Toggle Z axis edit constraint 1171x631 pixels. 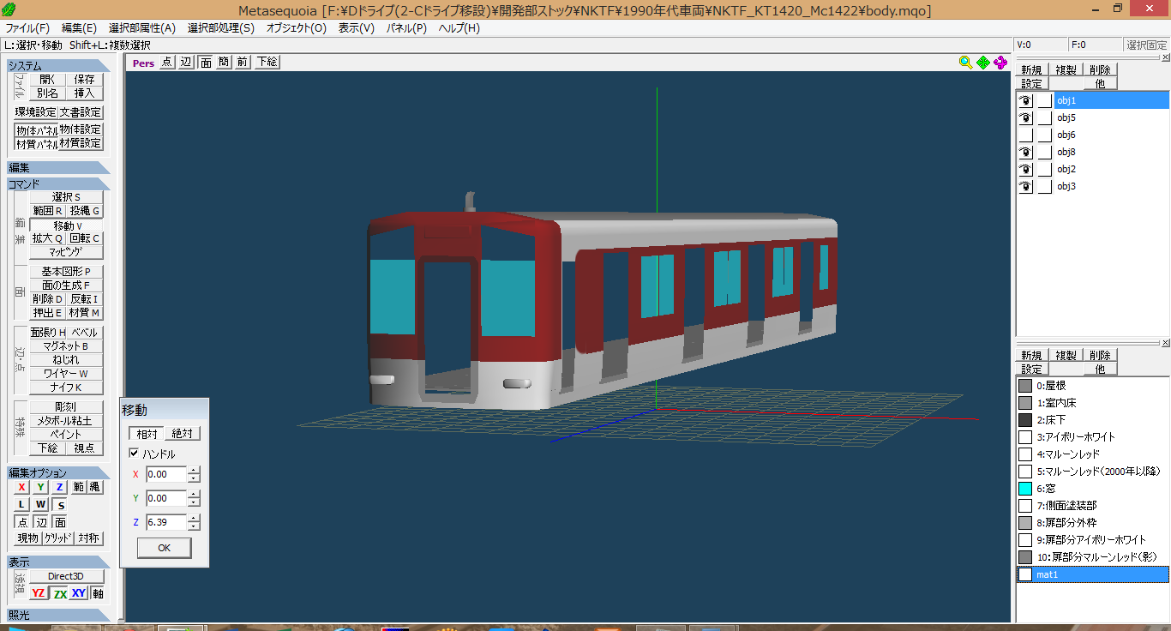click(59, 487)
